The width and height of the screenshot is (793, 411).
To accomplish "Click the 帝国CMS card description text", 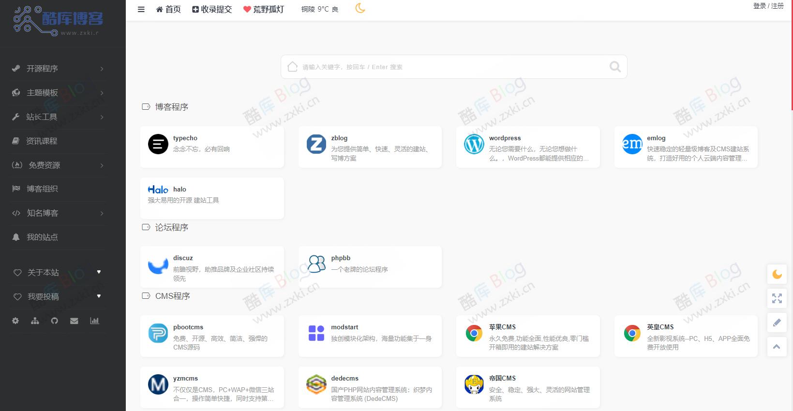I will (x=539, y=394).
